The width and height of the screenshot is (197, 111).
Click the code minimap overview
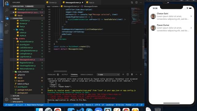click(137, 16)
